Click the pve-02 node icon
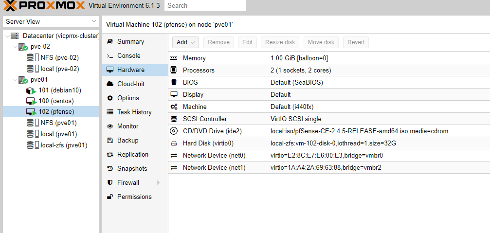This screenshot has width=490, height=233. (x=23, y=47)
